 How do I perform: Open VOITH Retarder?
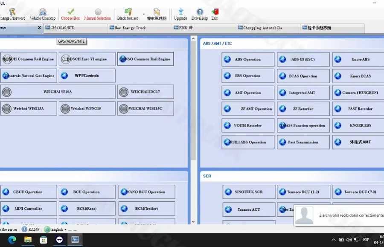248,125
